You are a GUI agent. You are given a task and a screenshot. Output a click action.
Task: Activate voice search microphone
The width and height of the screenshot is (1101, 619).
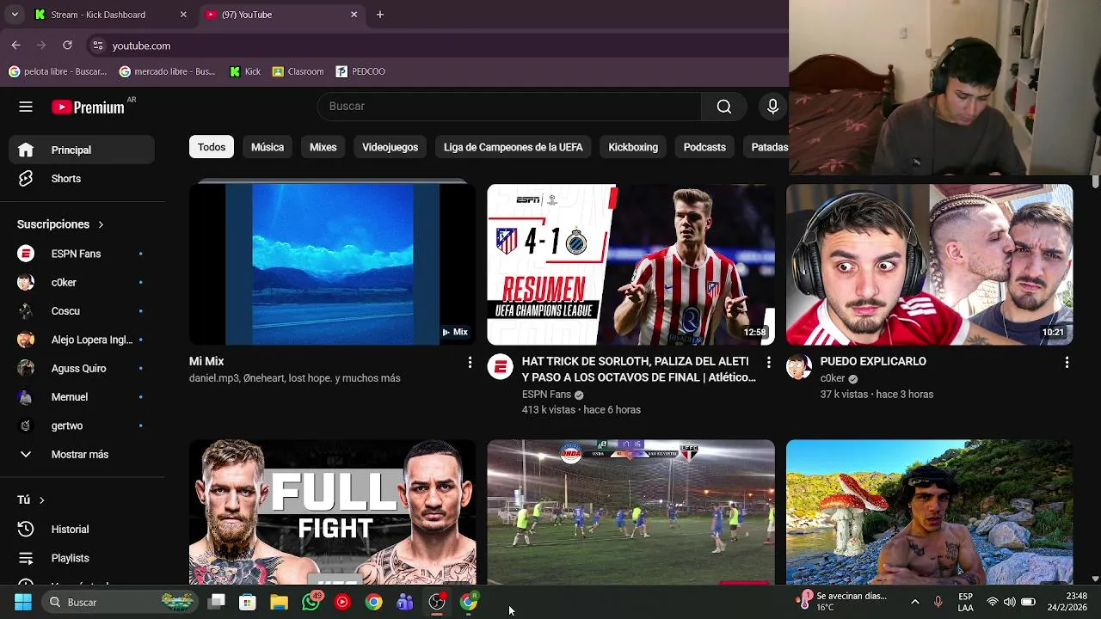click(772, 107)
